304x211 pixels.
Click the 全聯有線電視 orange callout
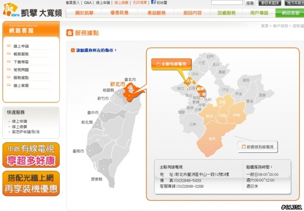tap(171, 64)
